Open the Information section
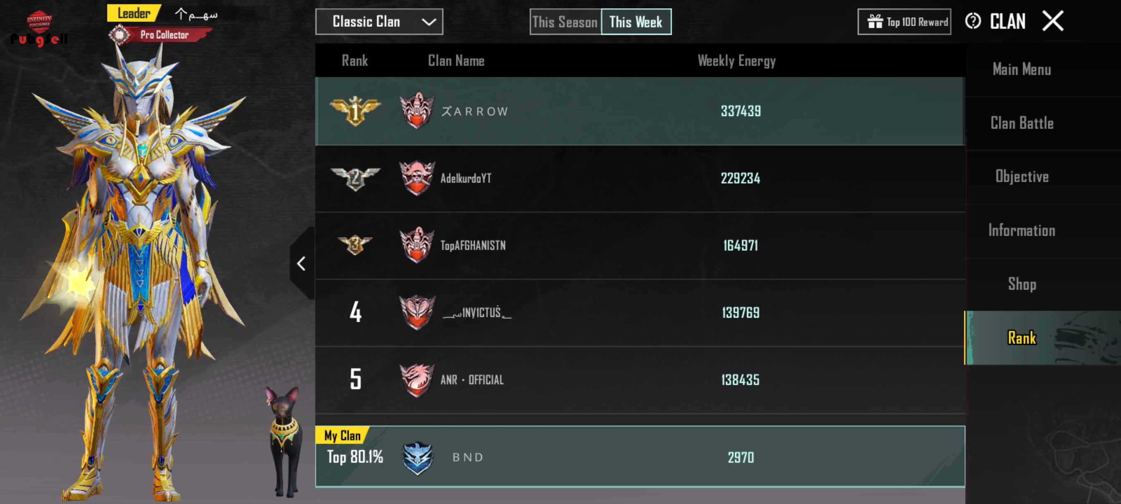The image size is (1121, 504). pyautogui.click(x=1021, y=231)
